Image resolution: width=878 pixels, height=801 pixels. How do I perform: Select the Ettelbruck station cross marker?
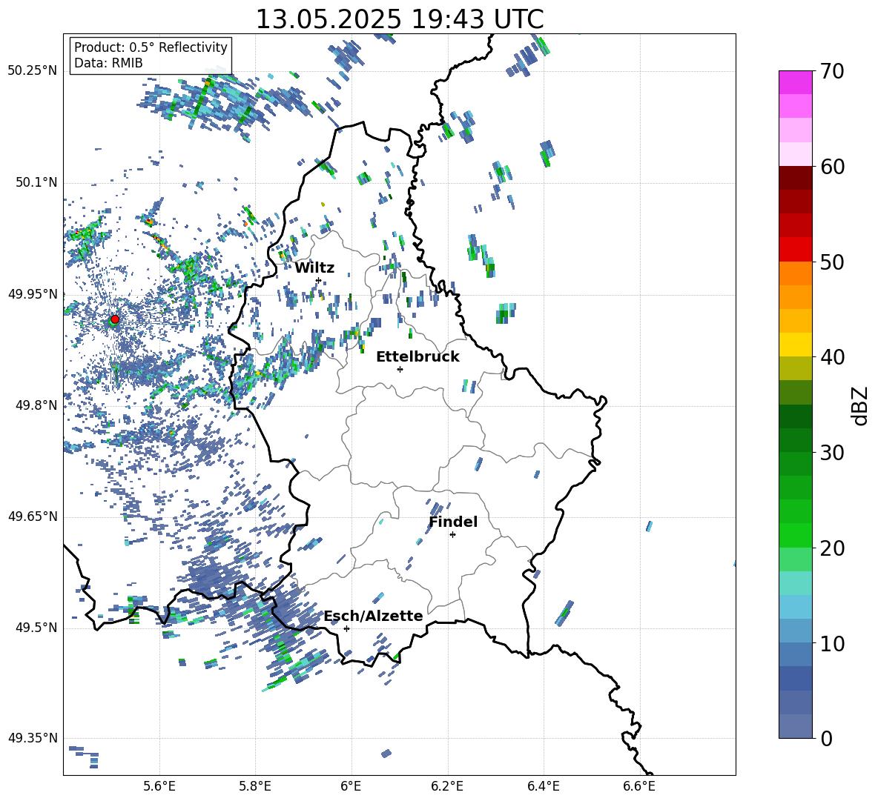click(x=400, y=369)
